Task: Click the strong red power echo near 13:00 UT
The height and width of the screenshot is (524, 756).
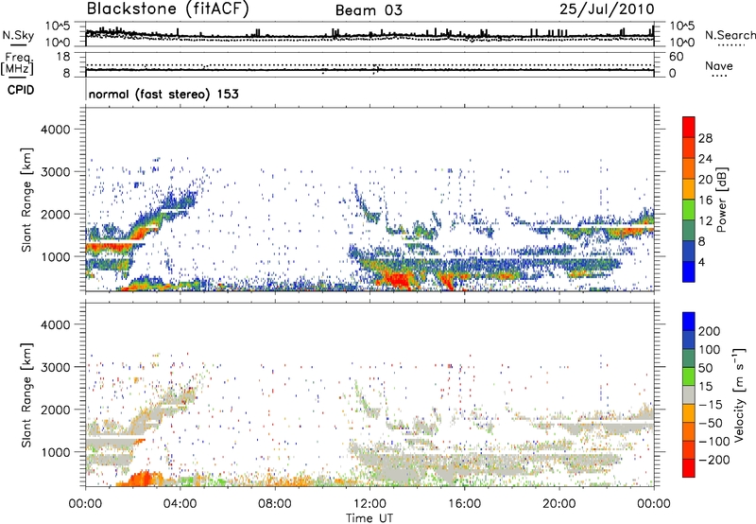Action: (399, 280)
